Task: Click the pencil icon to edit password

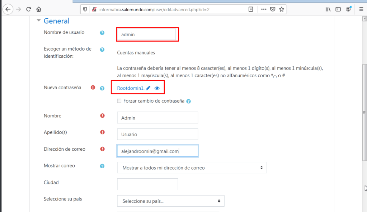Action: (148, 88)
